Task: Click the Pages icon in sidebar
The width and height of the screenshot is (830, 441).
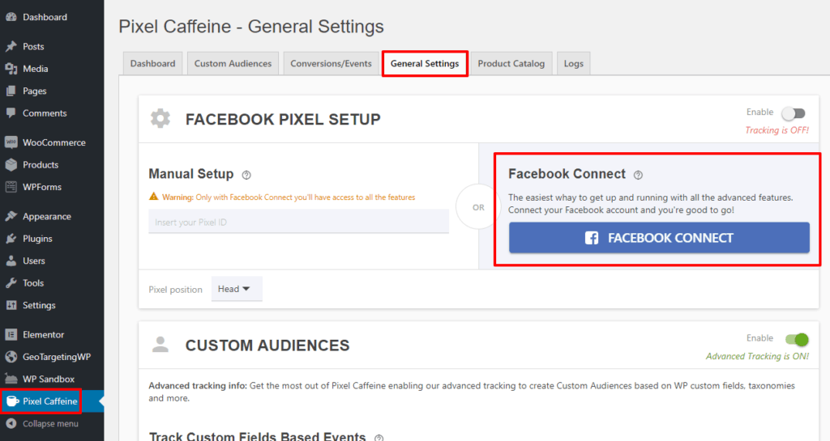Action: tap(11, 91)
